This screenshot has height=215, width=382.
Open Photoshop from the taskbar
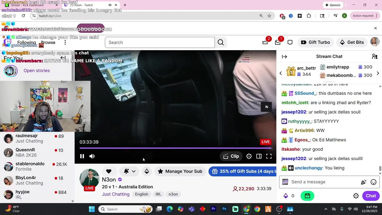(x=224, y=209)
